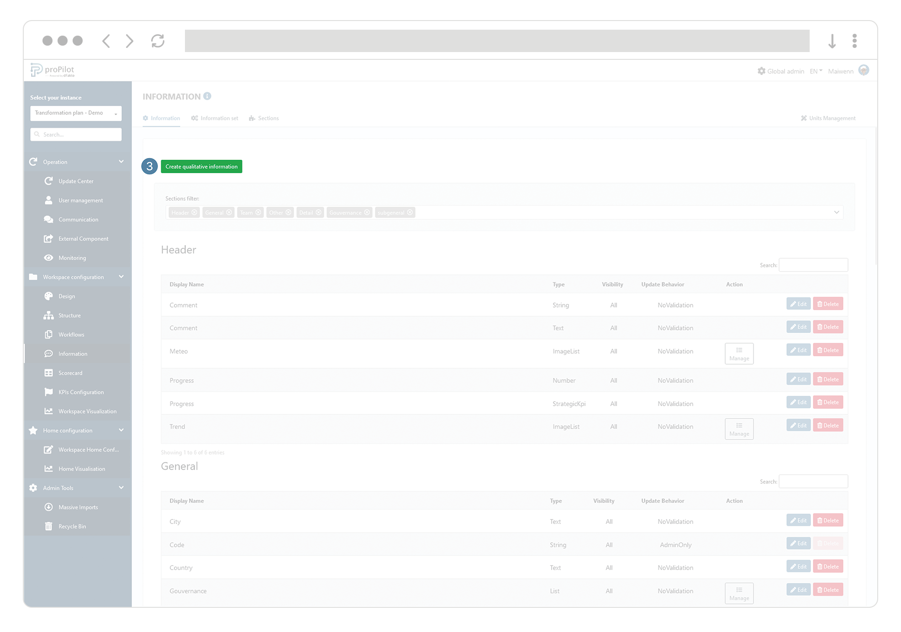The image size is (901, 632).
Task: Open KPIs Configuration
Action: click(80, 392)
